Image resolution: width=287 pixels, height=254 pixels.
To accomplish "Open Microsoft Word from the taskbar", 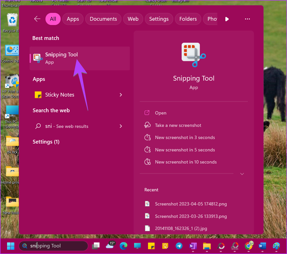I will [262, 246].
